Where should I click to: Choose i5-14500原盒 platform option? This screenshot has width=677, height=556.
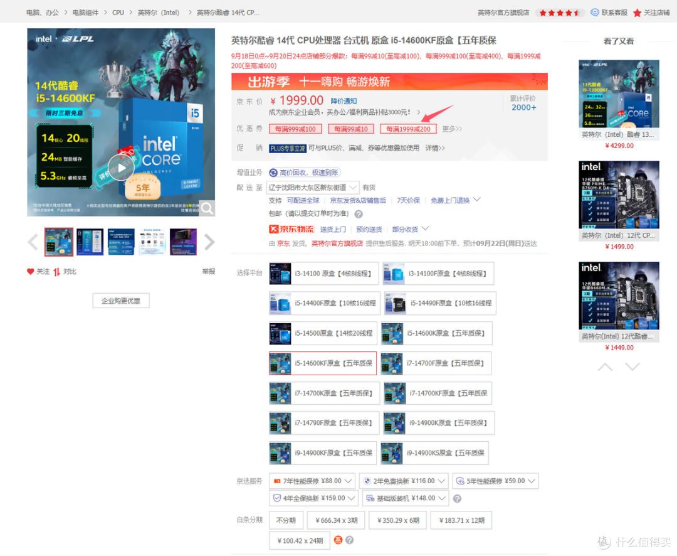click(x=323, y=333)
